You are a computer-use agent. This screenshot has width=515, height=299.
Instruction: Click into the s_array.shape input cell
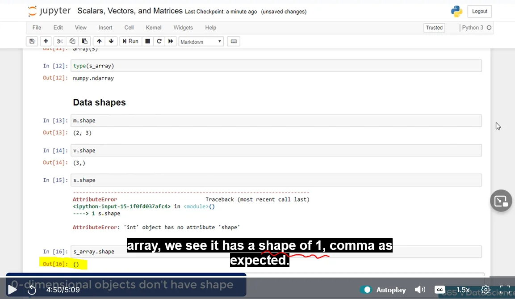click(x=276, y=252)
